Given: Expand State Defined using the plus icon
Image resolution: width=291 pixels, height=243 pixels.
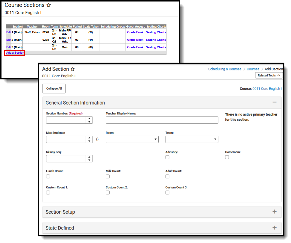Looking at the screenshot, I should (275, 228).
